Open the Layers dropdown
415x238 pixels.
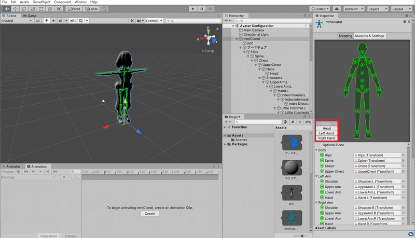point(378,9)
